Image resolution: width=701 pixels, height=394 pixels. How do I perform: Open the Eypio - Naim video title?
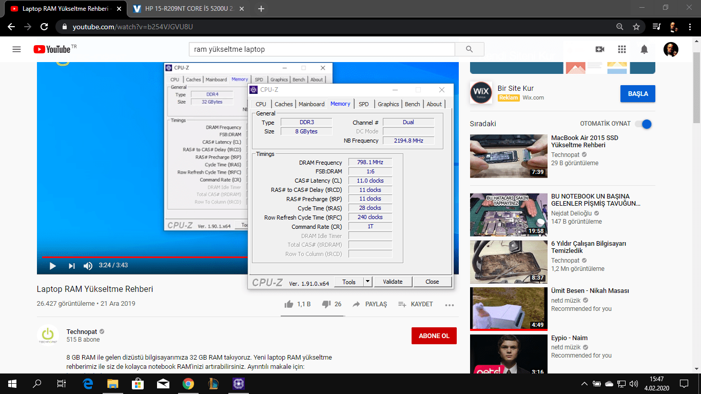coord(570,338)
